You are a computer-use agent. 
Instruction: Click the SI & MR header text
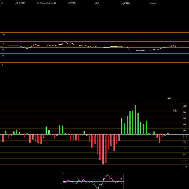point(20,3)
